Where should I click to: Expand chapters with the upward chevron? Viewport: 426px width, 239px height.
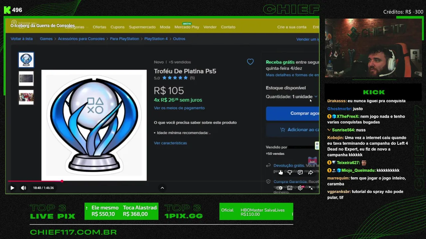point(162,188)
